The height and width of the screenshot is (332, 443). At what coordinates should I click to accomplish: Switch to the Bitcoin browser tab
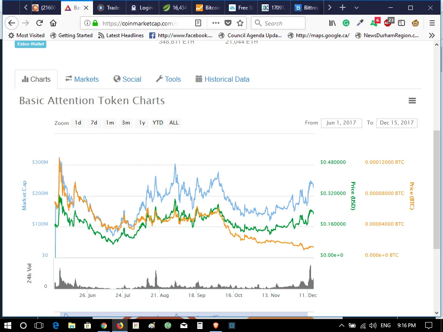(208, 8)
